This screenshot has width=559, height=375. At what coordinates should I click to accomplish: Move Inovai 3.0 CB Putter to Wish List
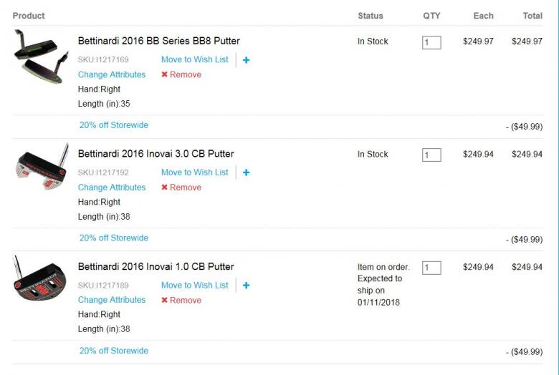point(194,172)
